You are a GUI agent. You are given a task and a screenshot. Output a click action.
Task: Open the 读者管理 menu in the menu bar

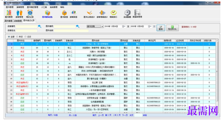pos(20,7)
